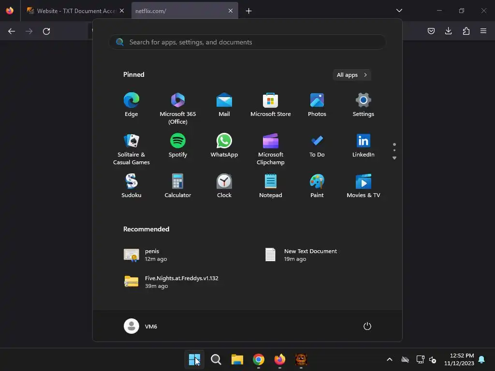Open Settings from pinned apps
This screenshot has height=371, width=495.
tap(364, 105)
